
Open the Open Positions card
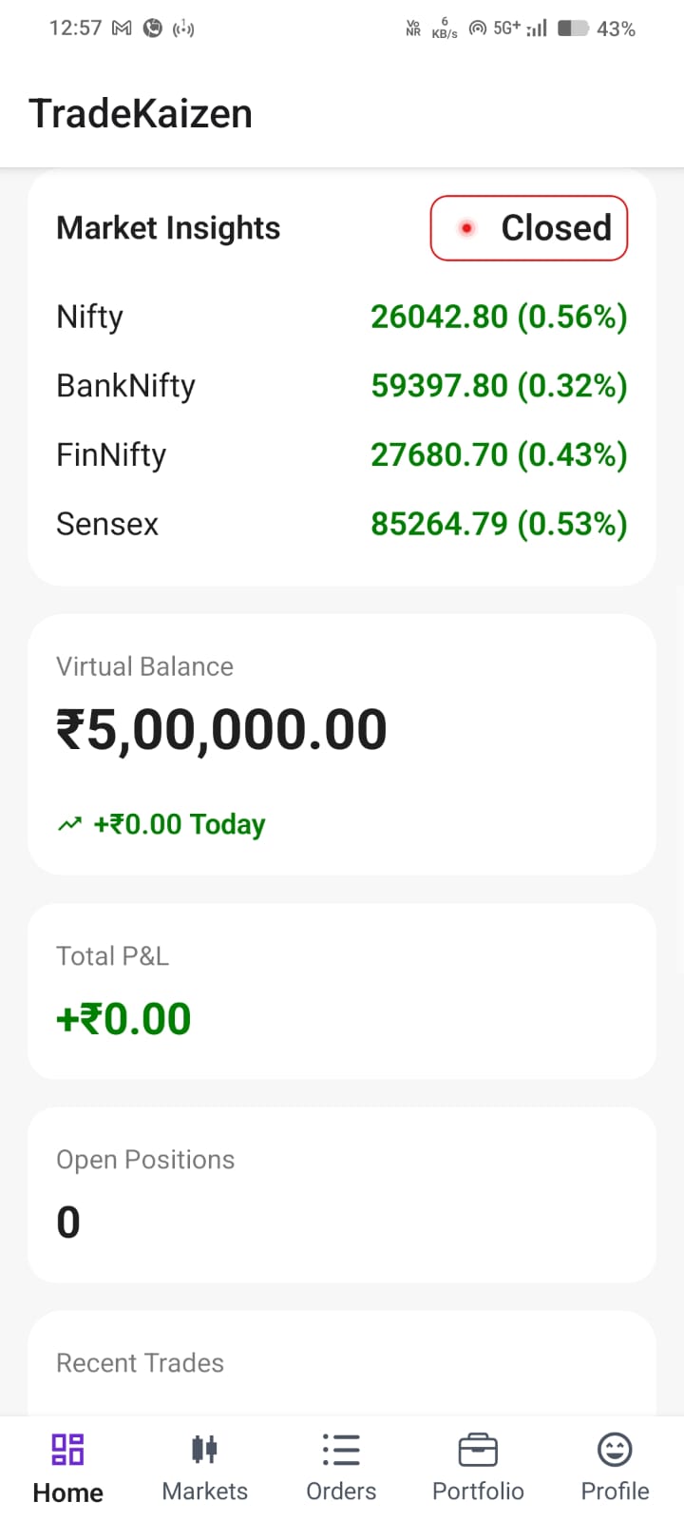pyautogui.click(x=341, y=1194)
